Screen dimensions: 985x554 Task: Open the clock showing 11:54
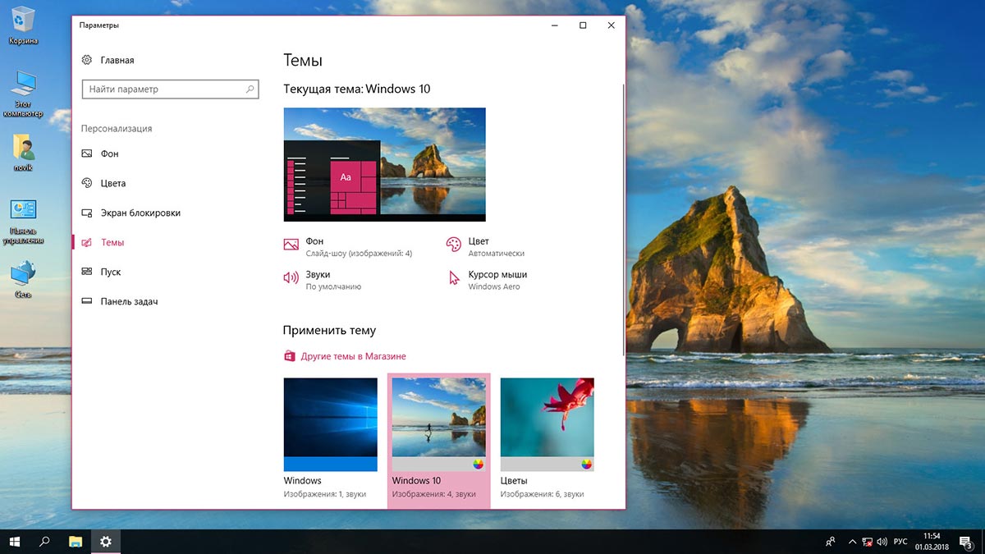pos(931,541)
